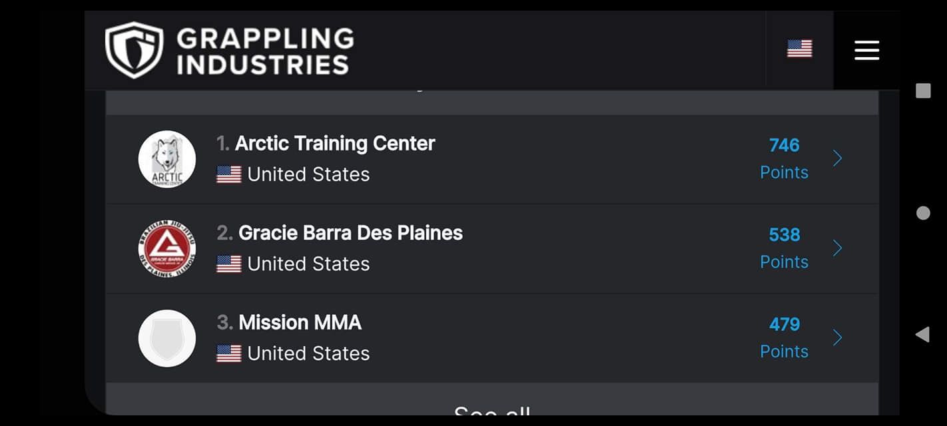Expand Gracie Barra Des Plaines chevron

pyautogui.click(x=838, y=248)
